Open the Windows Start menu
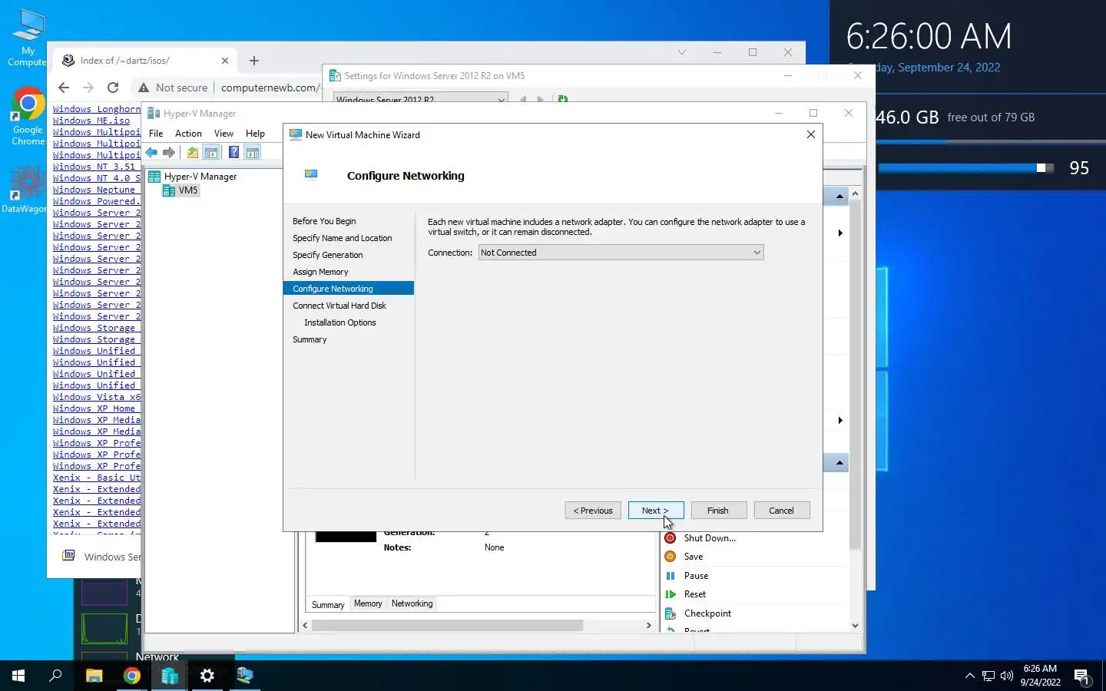 click(x=18, y=676)
